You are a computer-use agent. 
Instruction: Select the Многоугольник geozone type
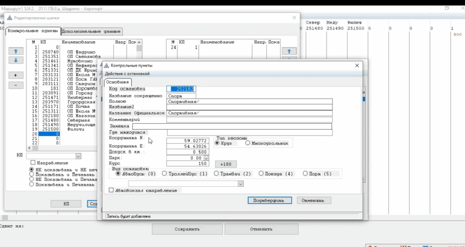click(x=248, y=143)
